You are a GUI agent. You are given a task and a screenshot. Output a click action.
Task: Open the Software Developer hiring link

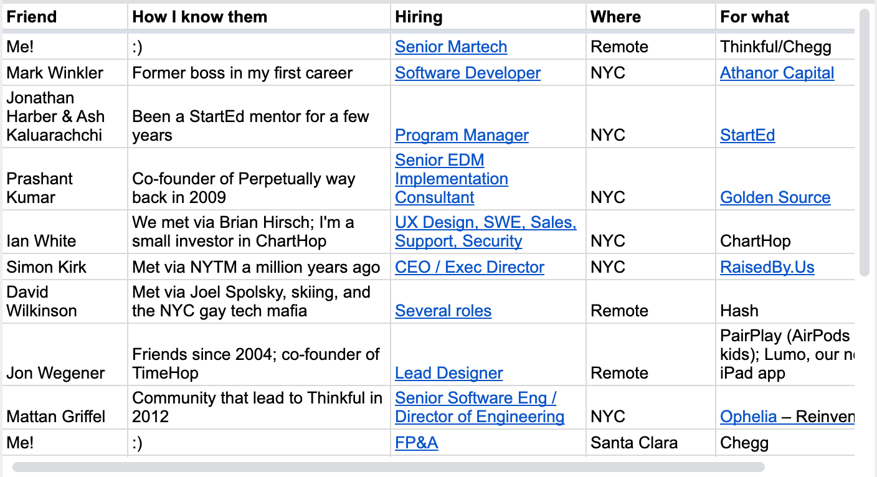pyautogui.click(x=468, y=73)
